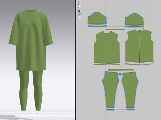Select the small diamond gusset piece
This screenshot has height=120, width=161.
(x=120, y=74)
